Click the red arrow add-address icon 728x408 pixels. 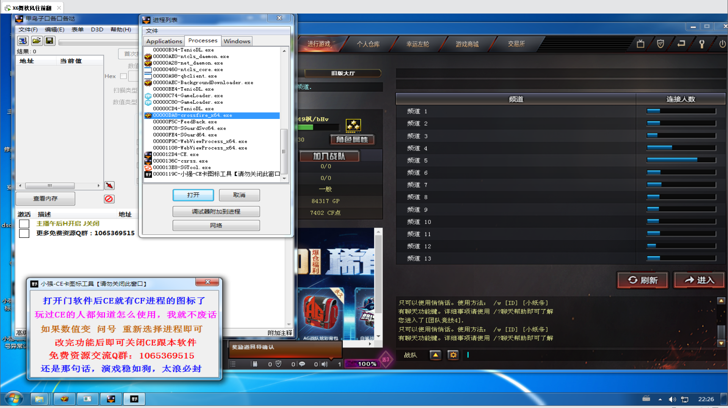[109, 185]
